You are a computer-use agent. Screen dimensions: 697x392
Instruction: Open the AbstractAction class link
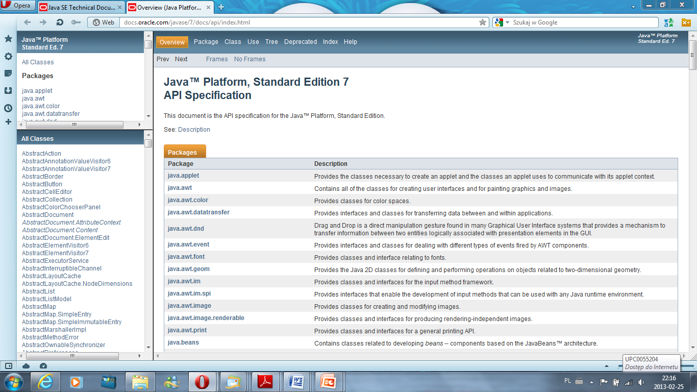pyautogui.click(x=41, y=154)
